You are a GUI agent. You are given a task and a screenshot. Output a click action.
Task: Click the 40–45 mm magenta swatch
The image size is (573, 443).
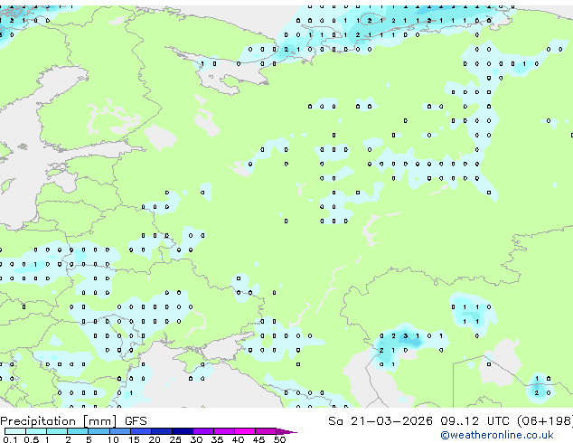point(245,431)
